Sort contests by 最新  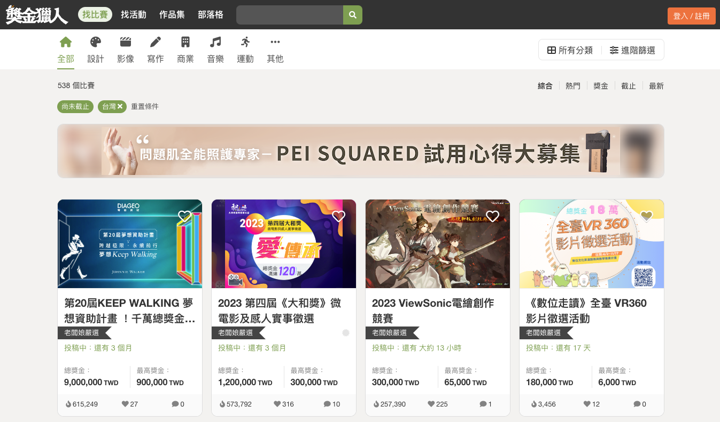point(656,86)
